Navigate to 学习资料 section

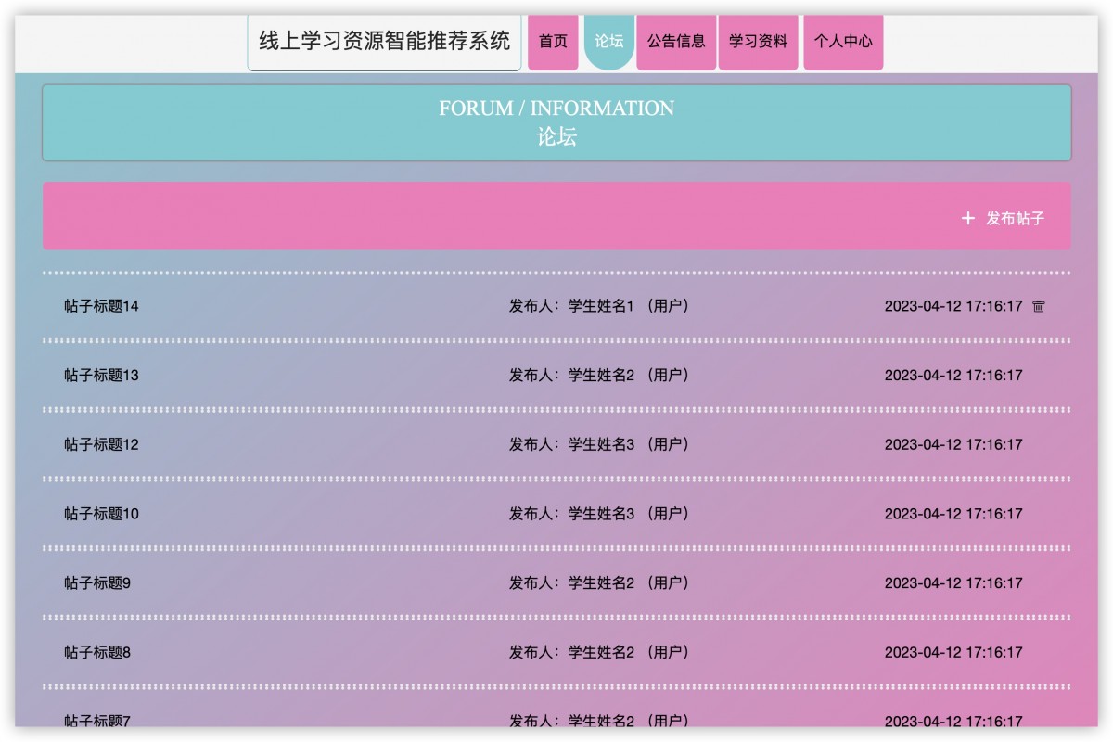[x=758, y=41]
